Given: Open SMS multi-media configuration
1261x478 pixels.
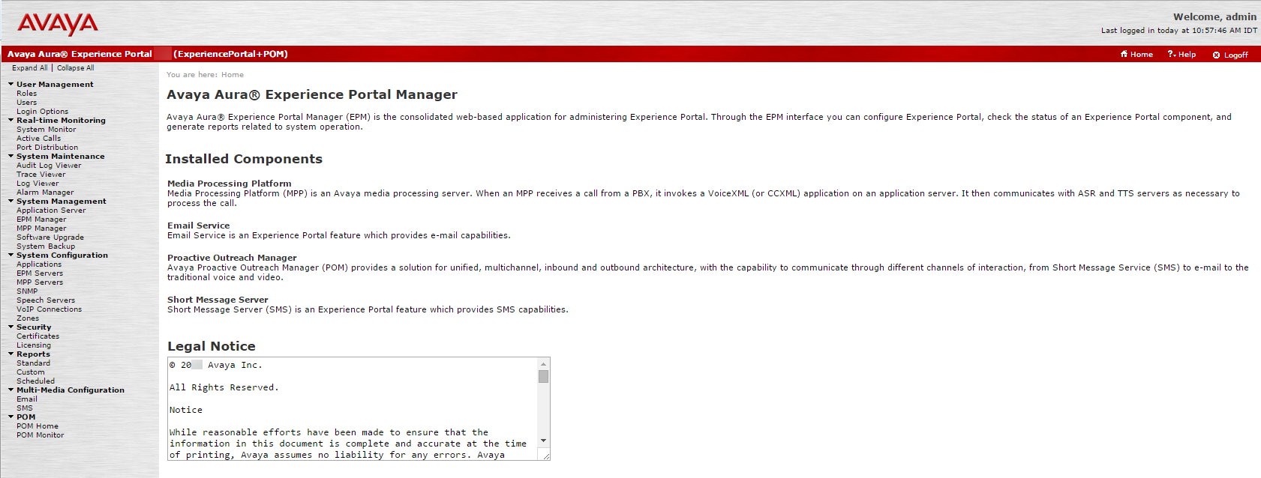Looking at the screenshot, I should pos(25,408).
